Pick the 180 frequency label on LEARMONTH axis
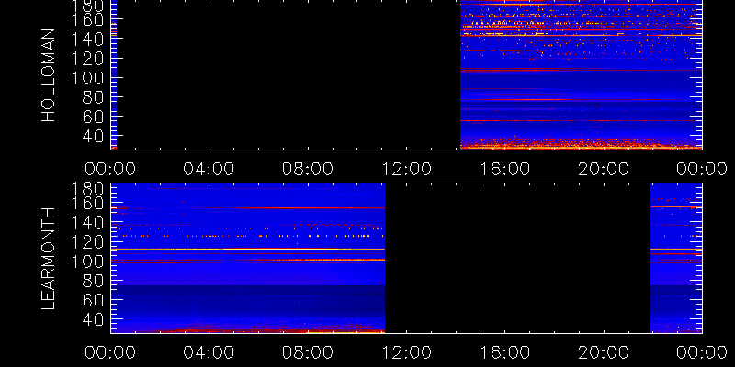735x367 pixels. 88,189
